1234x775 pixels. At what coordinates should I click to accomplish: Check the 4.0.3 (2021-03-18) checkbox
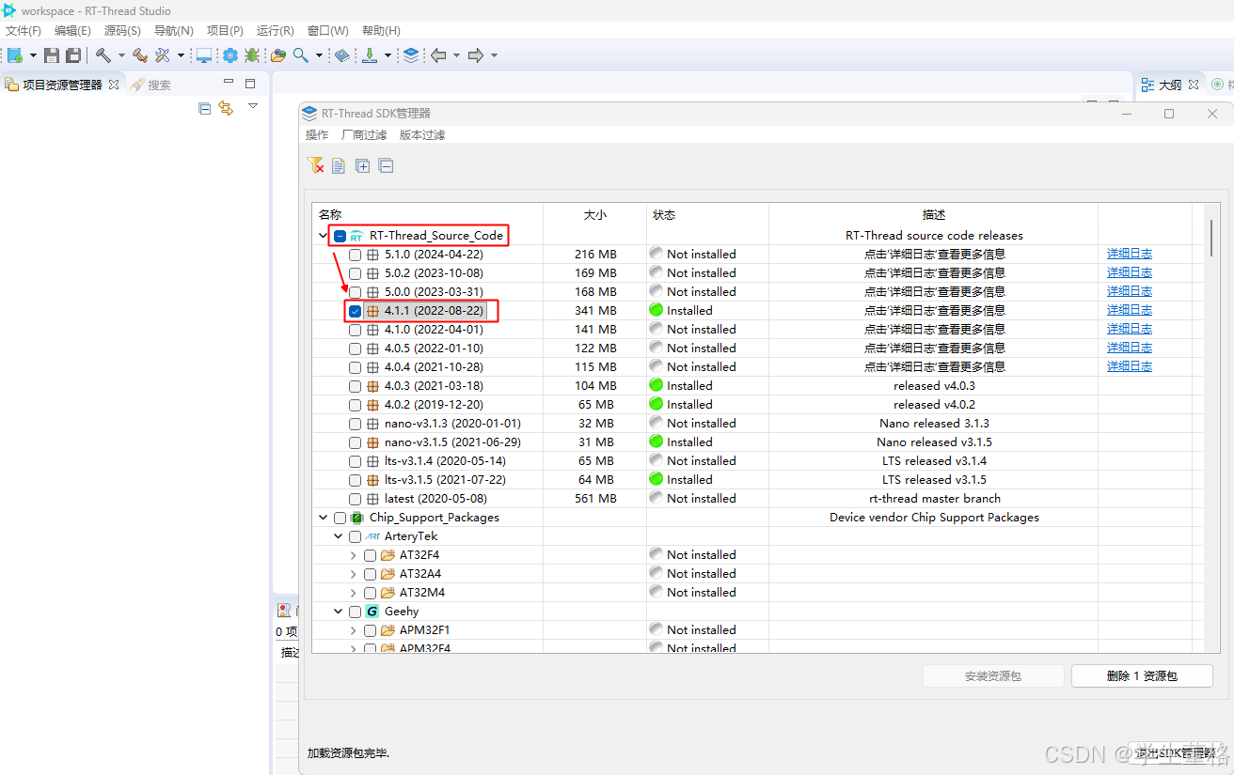[x=355, y=386]
